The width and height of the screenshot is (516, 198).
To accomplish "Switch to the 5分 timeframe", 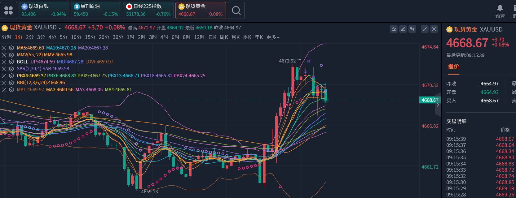I will [x=64, y=37].
